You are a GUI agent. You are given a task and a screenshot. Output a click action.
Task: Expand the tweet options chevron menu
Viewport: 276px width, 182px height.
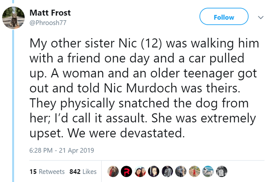262,17
